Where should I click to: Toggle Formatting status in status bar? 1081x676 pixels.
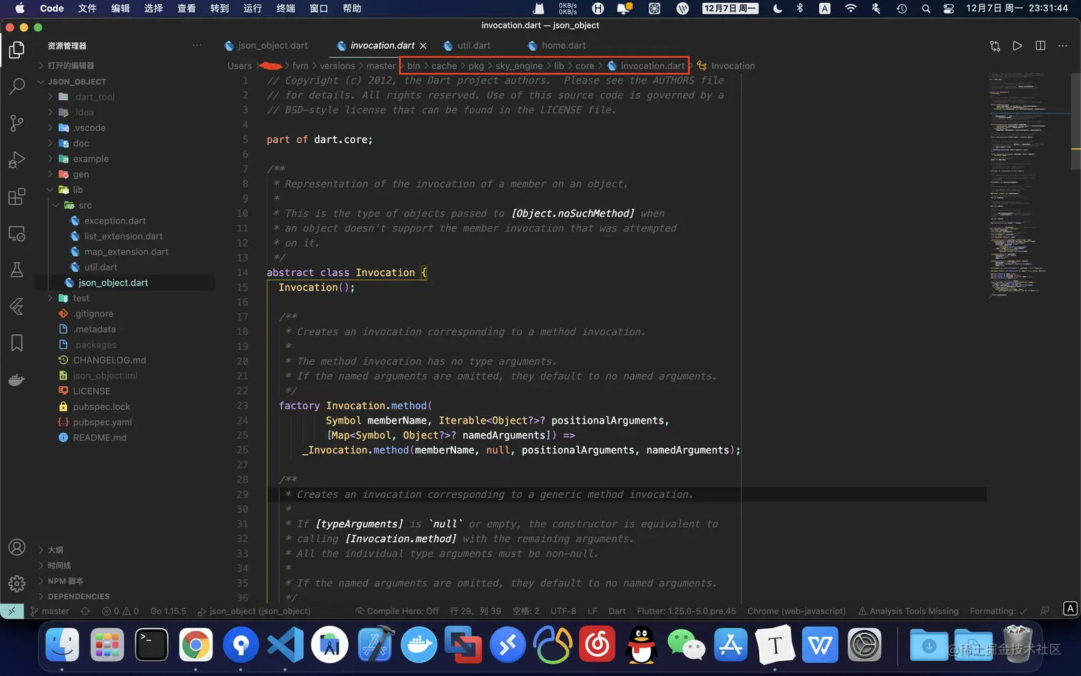click(998, 611)
